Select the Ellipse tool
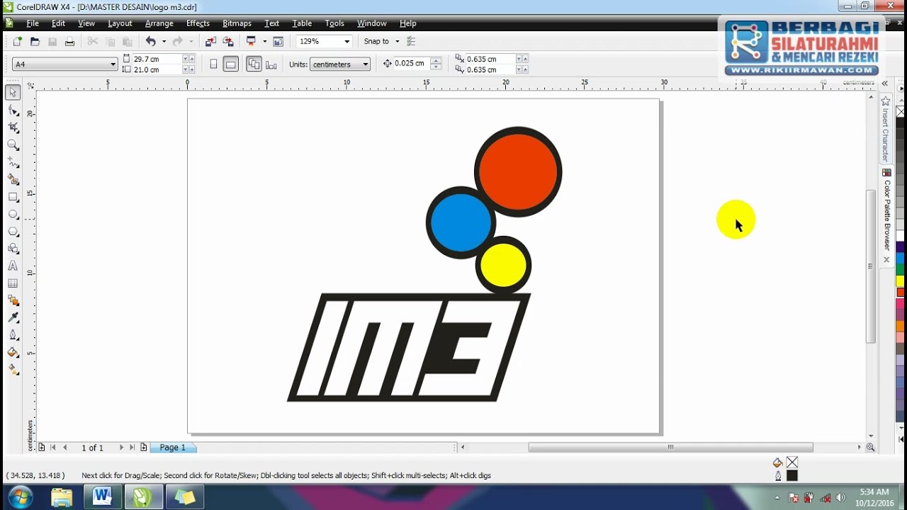This screenshot has width=907, height=510. coord(13,214)
